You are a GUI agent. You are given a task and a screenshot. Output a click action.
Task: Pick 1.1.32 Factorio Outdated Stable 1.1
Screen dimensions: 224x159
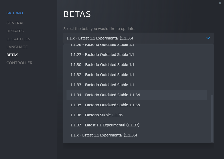pyautogui.click(x=102, y=75)
